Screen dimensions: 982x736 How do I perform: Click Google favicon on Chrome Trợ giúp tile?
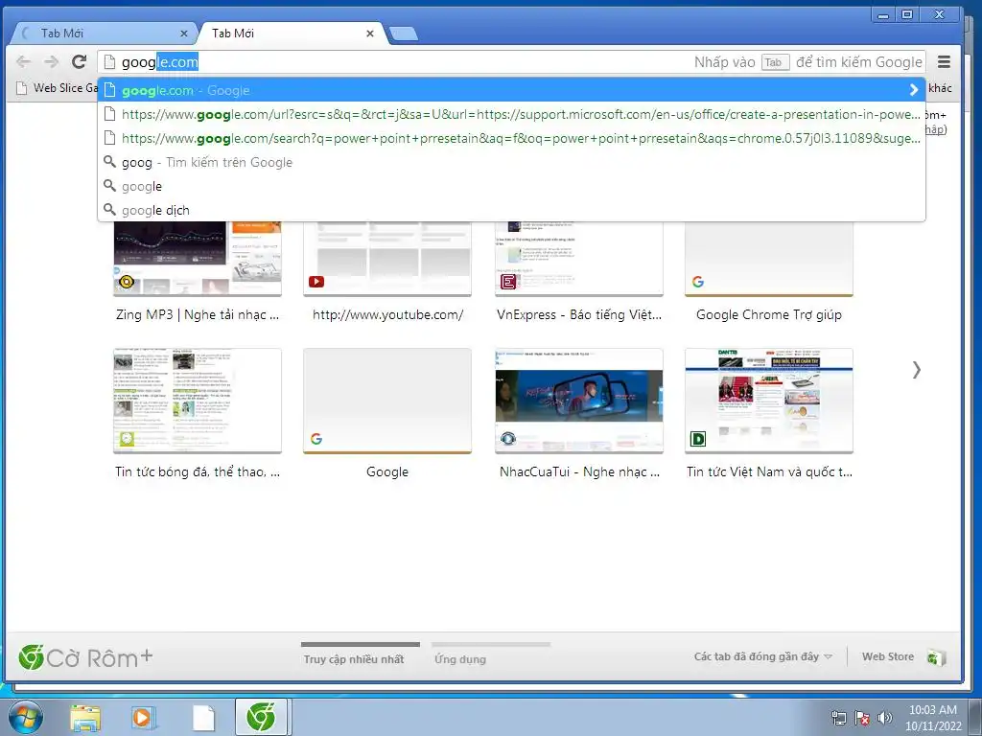click(698, 282)
